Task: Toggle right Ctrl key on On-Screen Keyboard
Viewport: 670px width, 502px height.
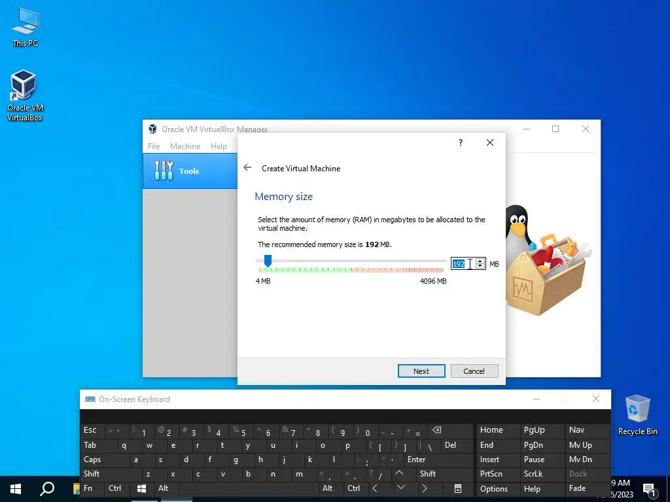Action: click(x=355, y=488)
